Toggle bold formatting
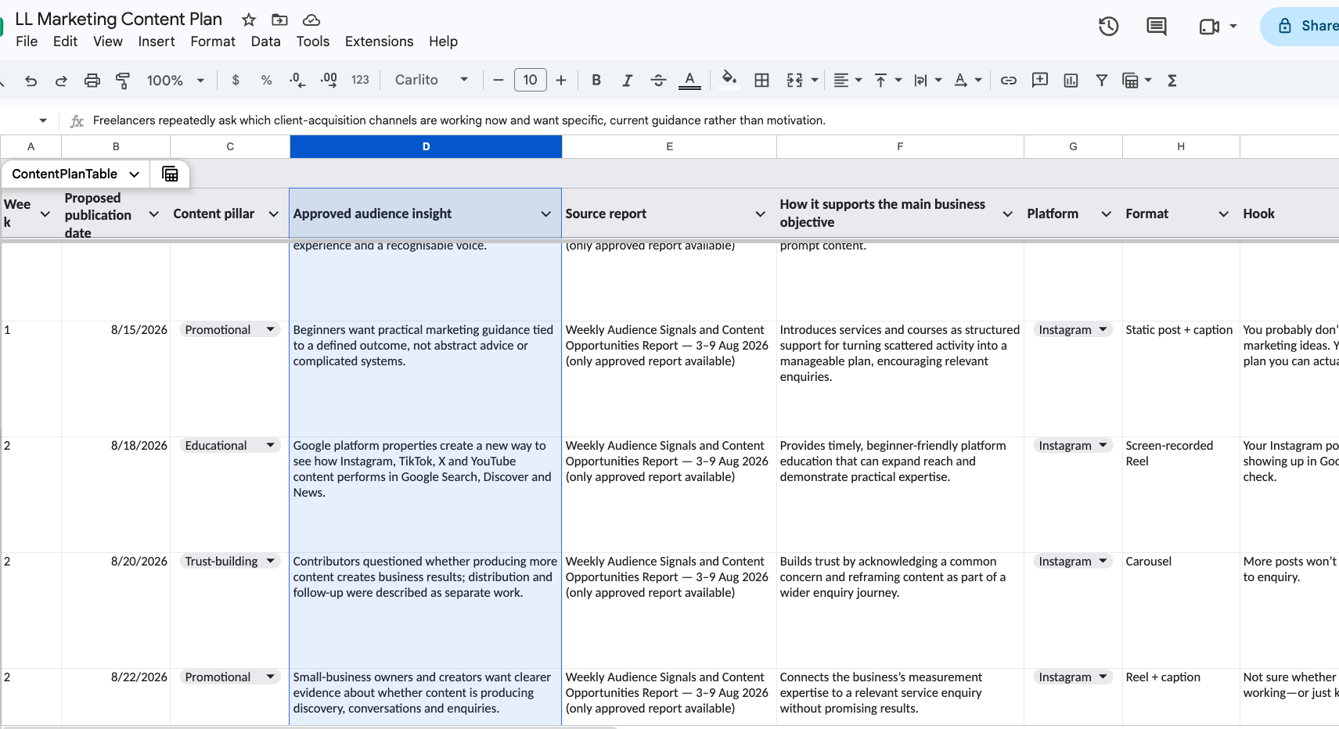This screenshot has height=729, width=1339. [596, 81]
